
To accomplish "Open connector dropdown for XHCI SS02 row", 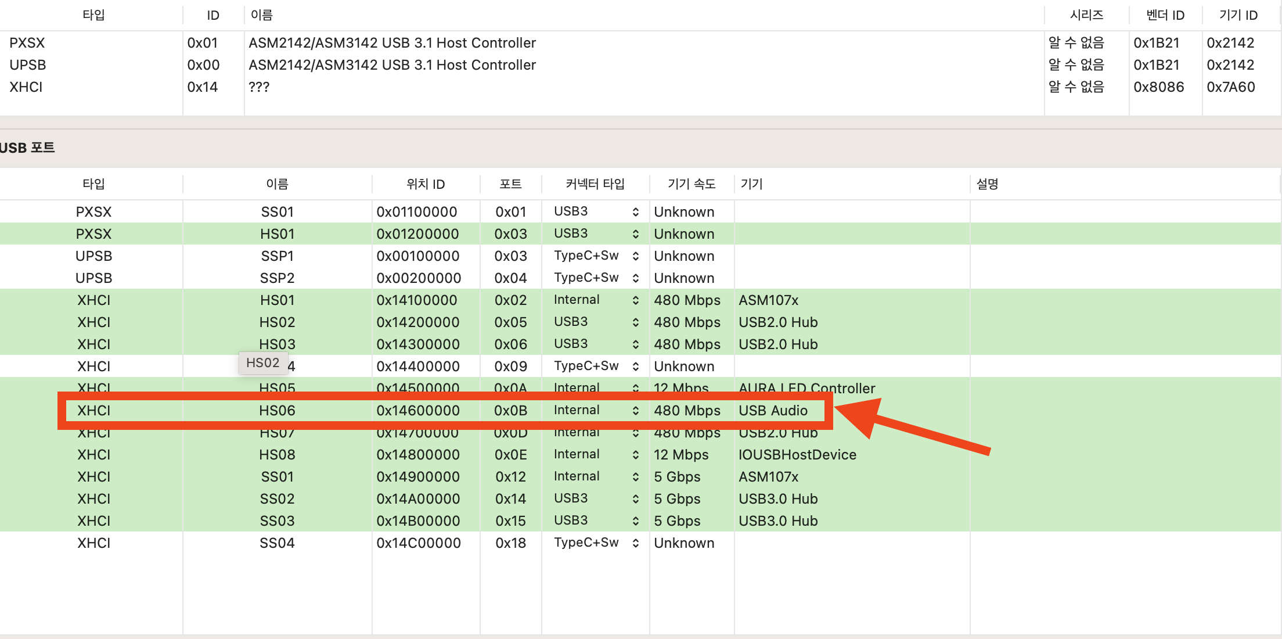I will click(x=596, y=498).
